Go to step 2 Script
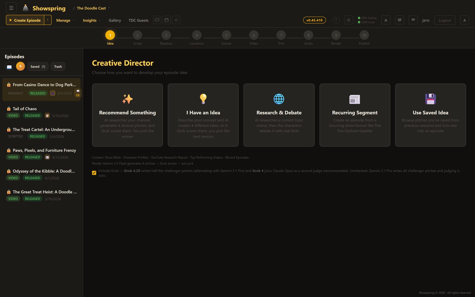Viewport: 475px width, 297px height. (137, 38)
